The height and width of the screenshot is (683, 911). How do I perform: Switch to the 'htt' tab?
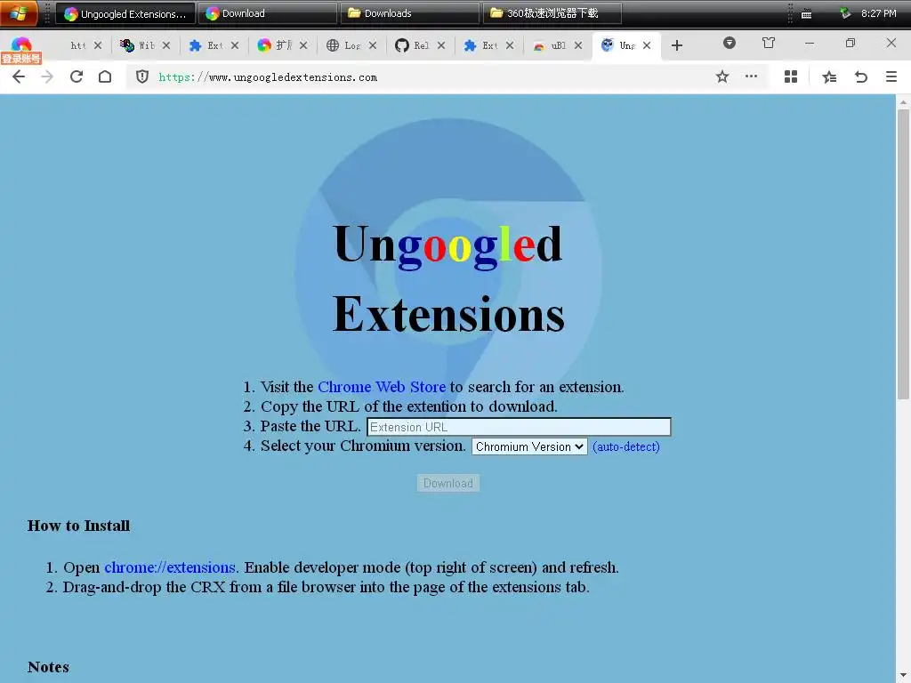[x=77, y=45]
